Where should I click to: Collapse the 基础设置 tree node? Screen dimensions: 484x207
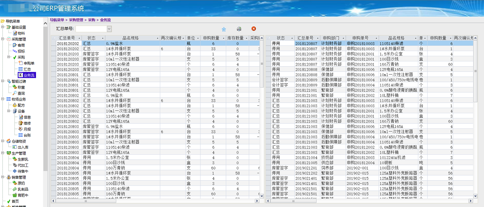(3, 27)
